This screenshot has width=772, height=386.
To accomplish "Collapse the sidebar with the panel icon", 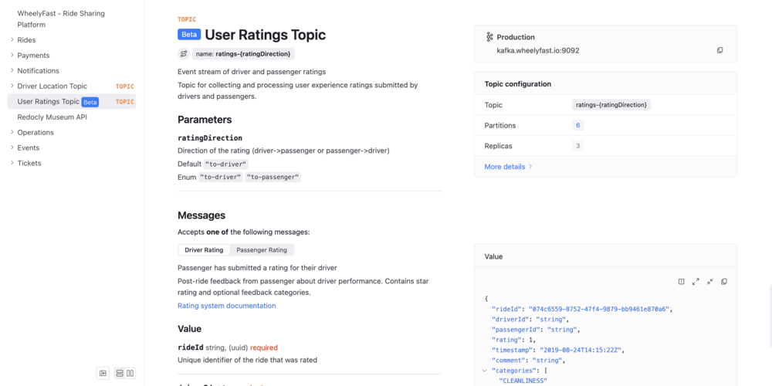I will tap(103, 373).
